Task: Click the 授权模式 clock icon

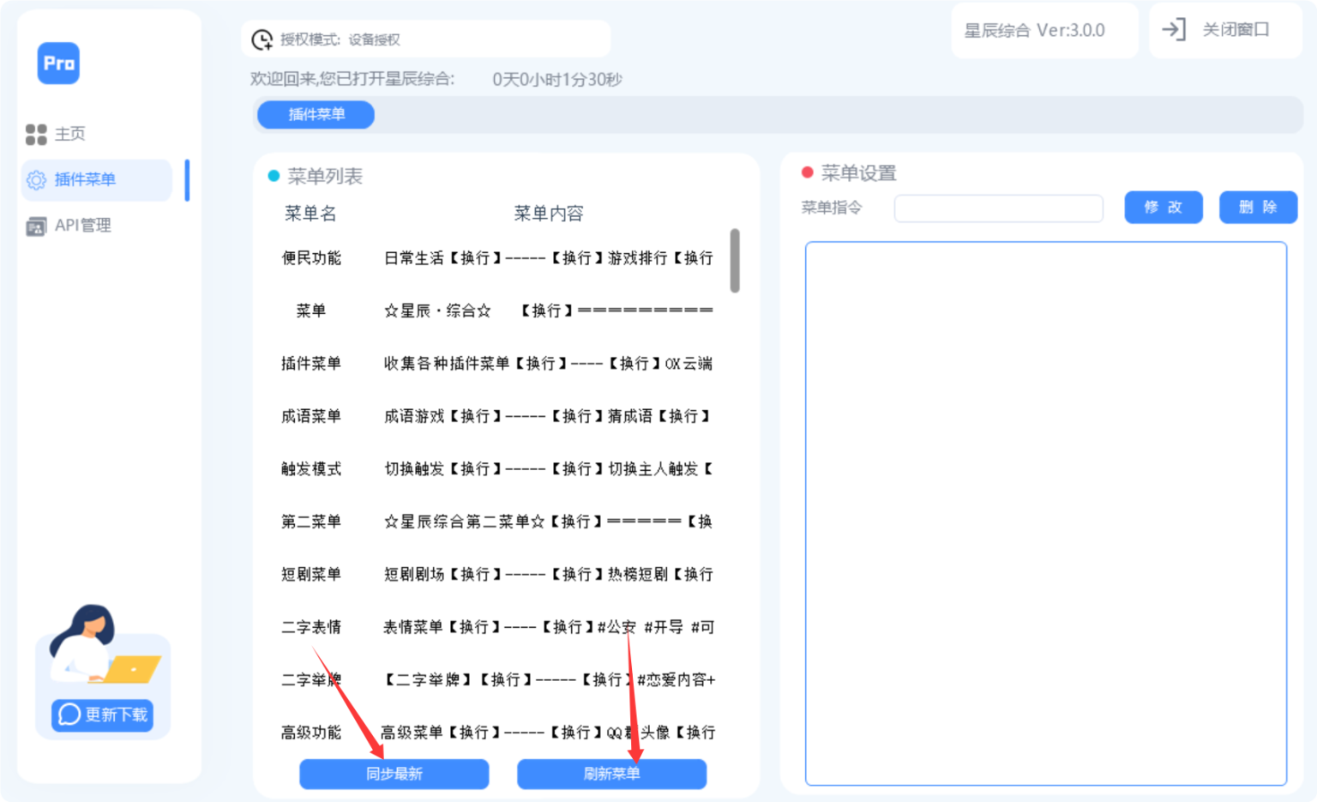Action: [x=262, y=39]
